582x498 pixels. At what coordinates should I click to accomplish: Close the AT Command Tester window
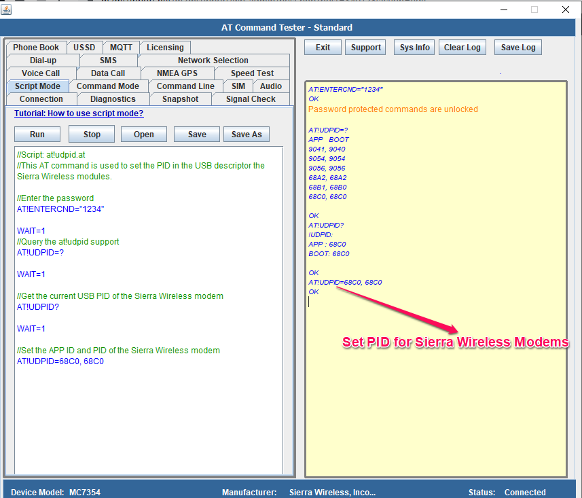click(565, 10)
